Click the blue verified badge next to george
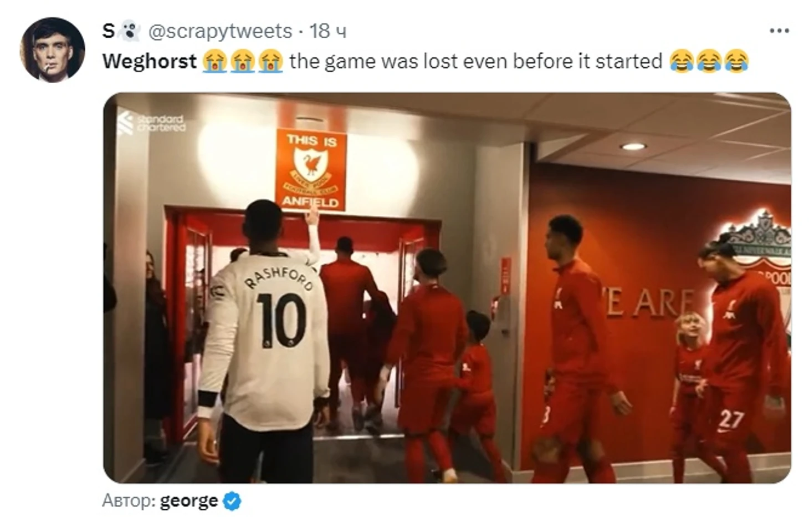 (x=232, y=501)
